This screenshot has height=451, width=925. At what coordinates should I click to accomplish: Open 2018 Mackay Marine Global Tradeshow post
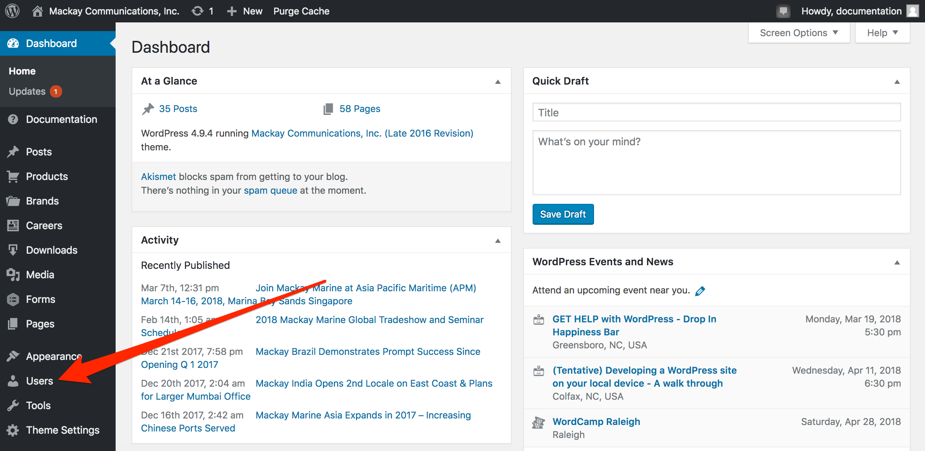pos(369,320)
